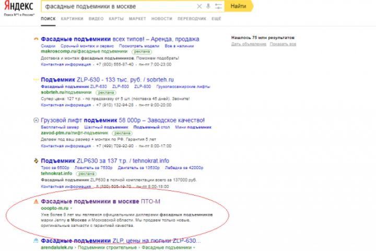Click 'Бесплатный замер' sitelink
The width and height of the screenshot is (376, 251).
(x=60, y=127)
